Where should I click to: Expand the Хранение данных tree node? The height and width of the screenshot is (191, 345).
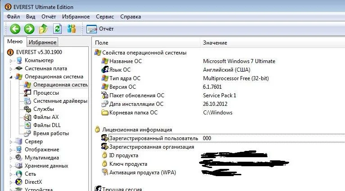[11, 166]
